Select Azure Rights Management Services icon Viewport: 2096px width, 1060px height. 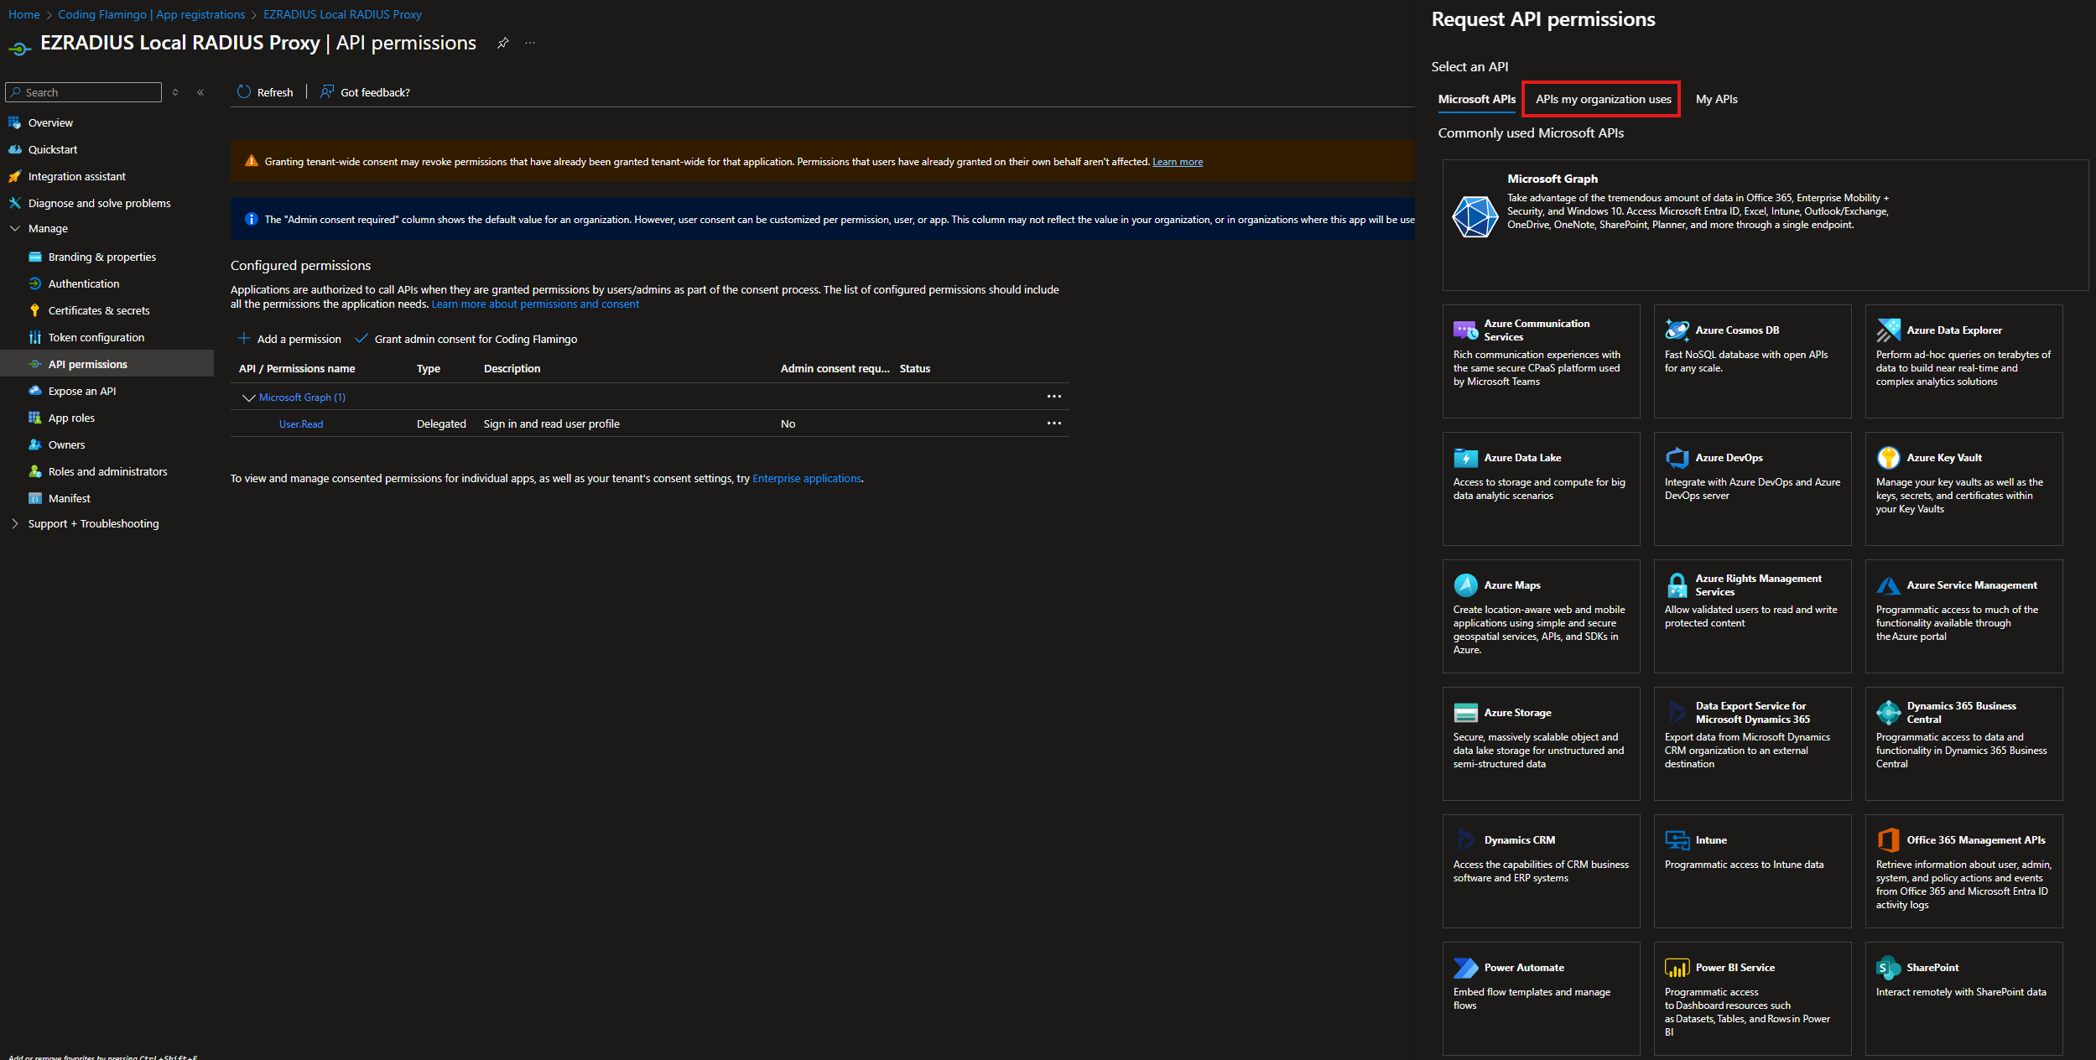(x=1677, y=585)
